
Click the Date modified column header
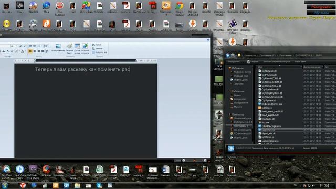(x=313, y=67)
